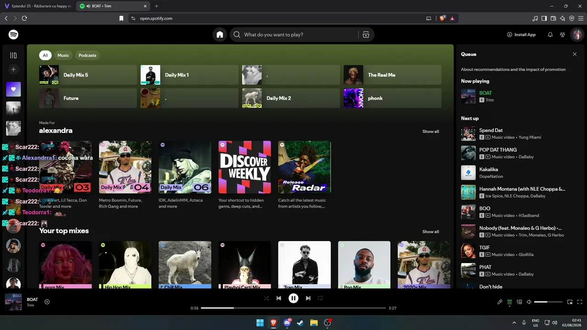587x330 pixels.
Task: Open the Release Radar cover
Action: (305, 167)
